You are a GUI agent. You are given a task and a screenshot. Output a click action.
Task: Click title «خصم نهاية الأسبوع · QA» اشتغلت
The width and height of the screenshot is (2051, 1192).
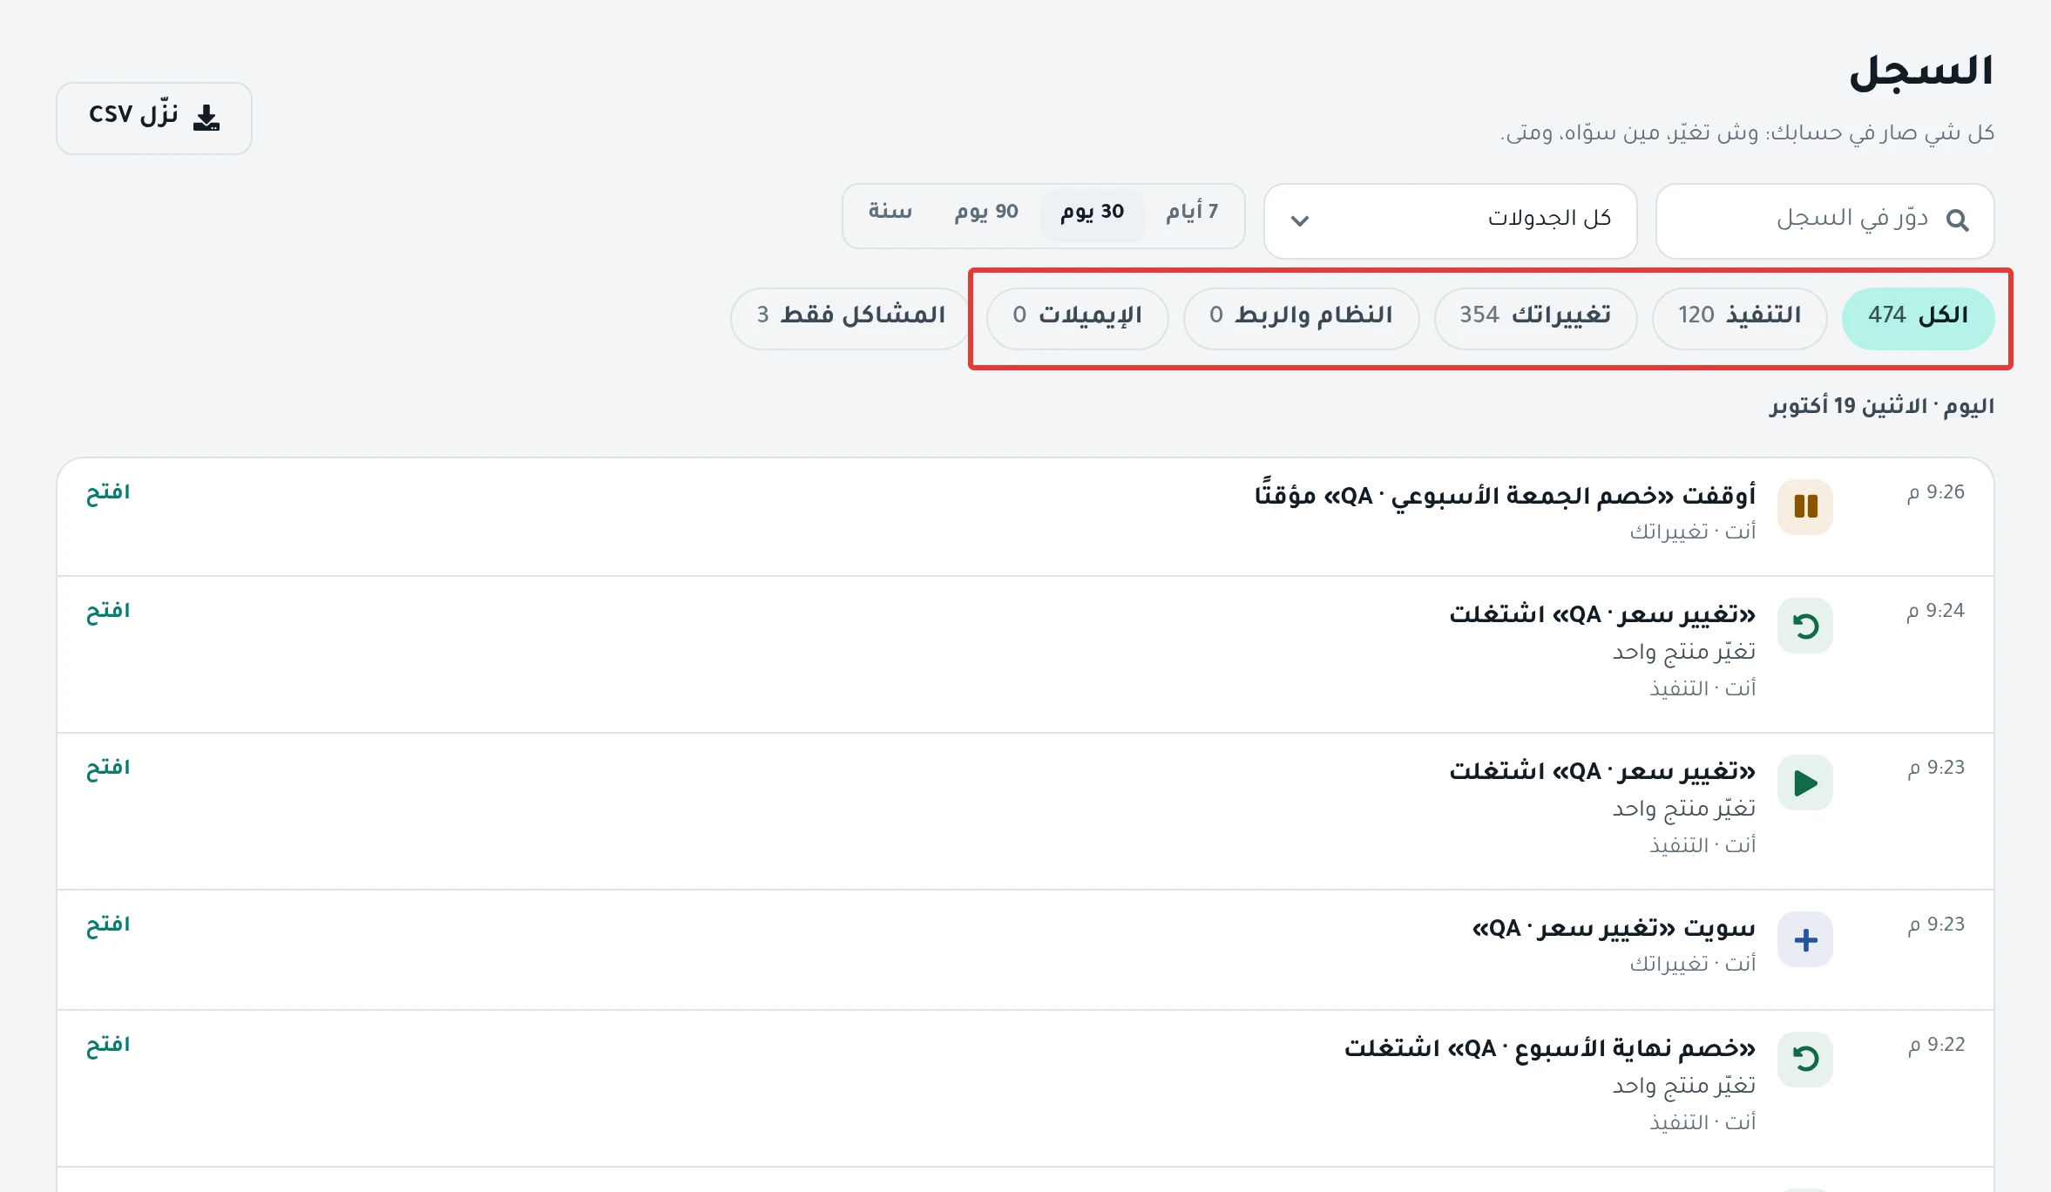click(1550, 1047)
